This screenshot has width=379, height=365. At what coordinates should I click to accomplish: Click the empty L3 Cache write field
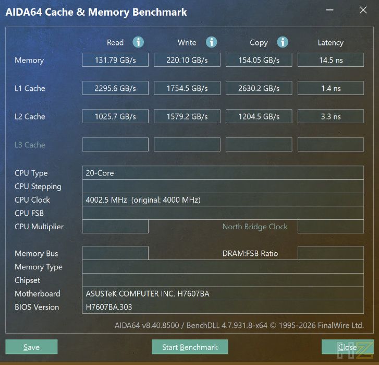click(187, 145)
